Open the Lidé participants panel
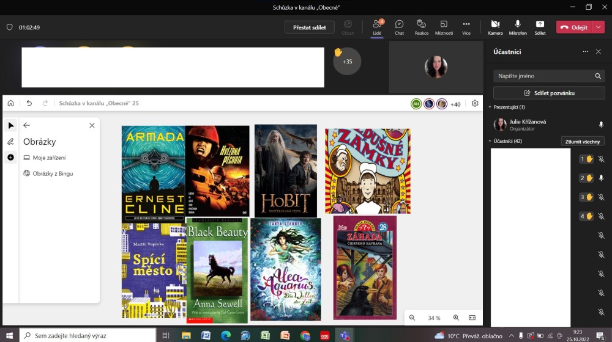612x342 pixels. click(376, 27)
